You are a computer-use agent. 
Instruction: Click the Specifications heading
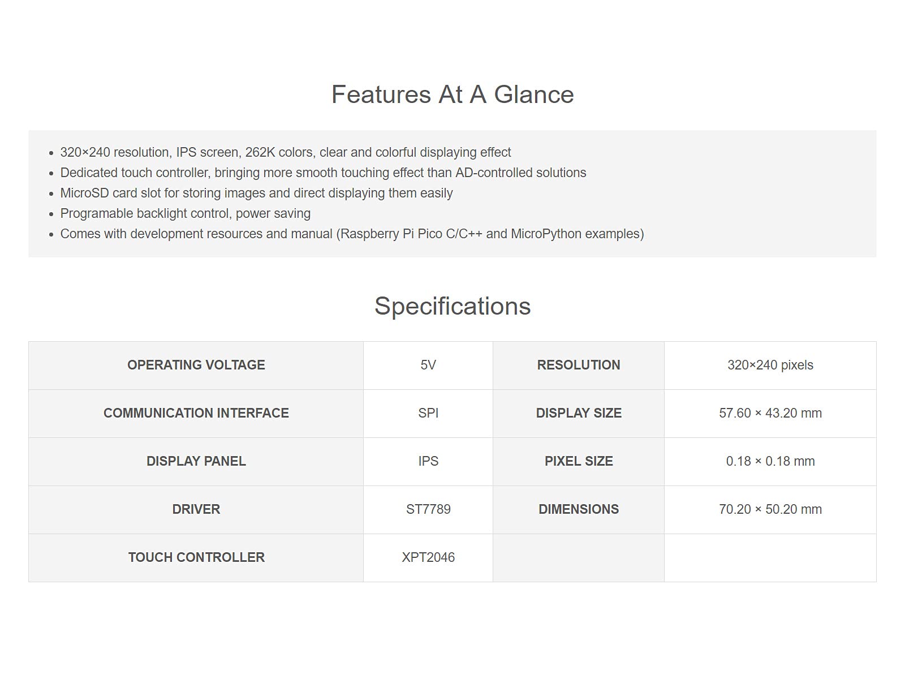453,306
